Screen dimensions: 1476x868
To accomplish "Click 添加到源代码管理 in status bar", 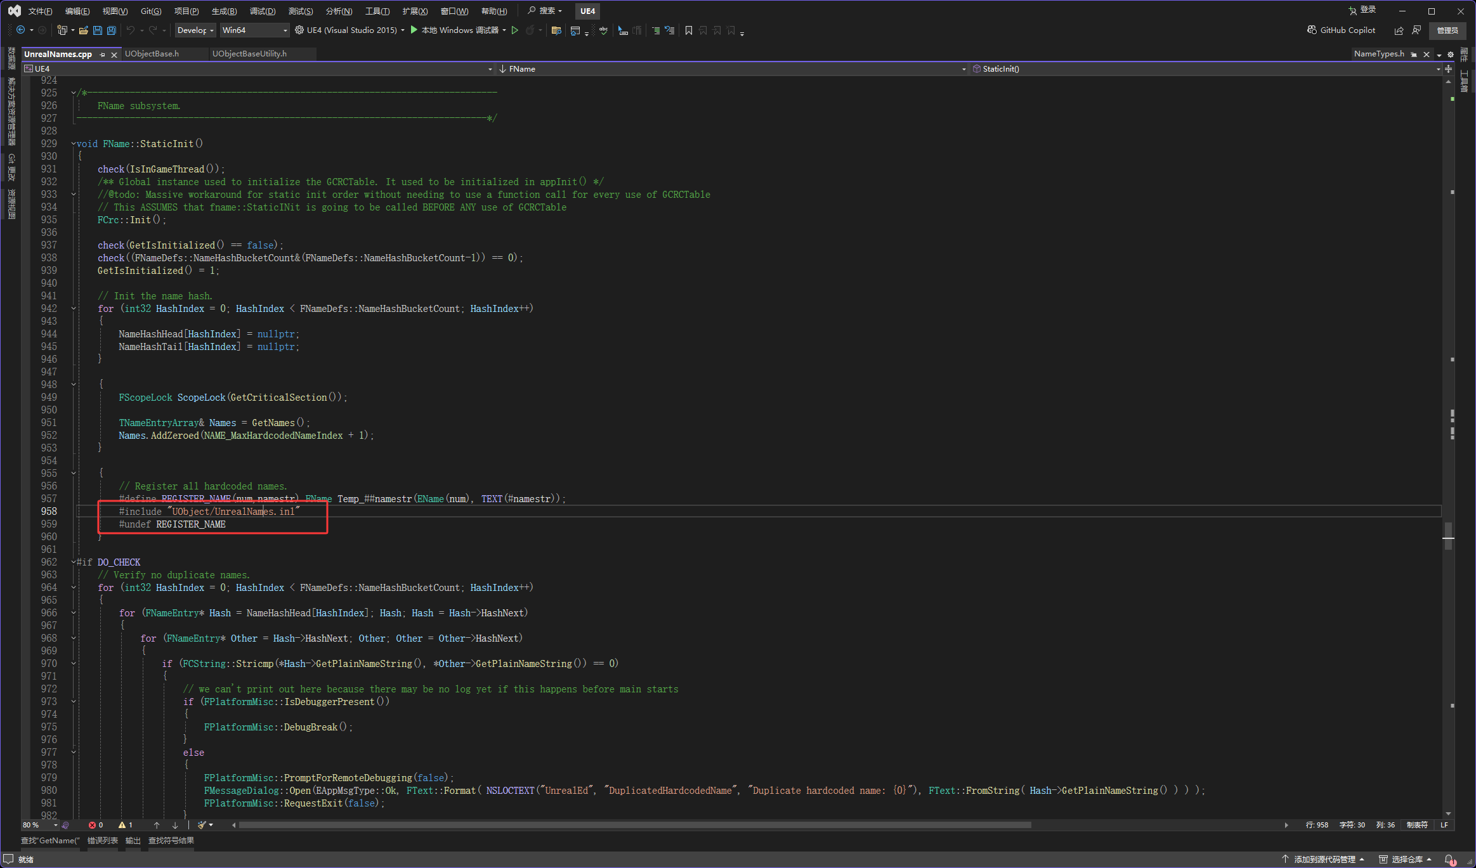I will 1324,859.
